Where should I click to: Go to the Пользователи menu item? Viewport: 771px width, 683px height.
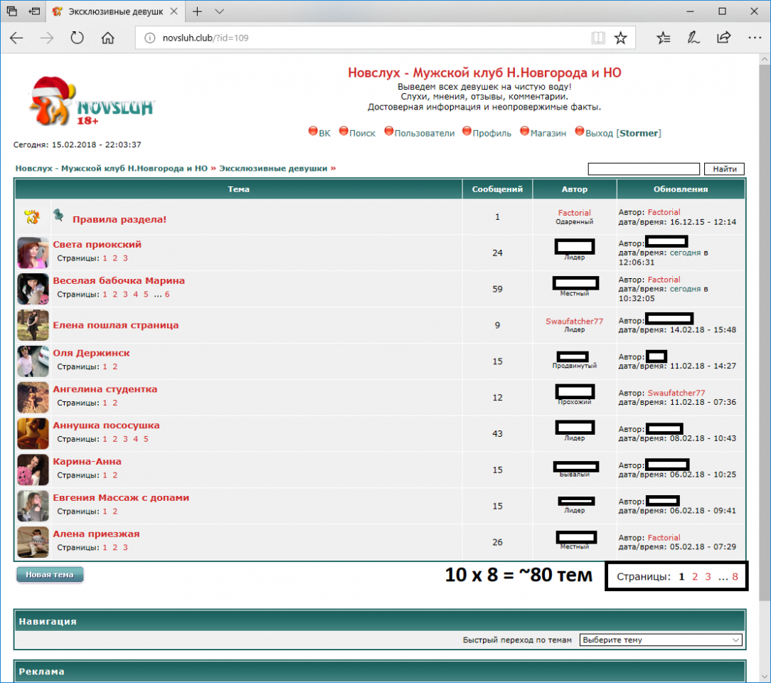point(424,133)
